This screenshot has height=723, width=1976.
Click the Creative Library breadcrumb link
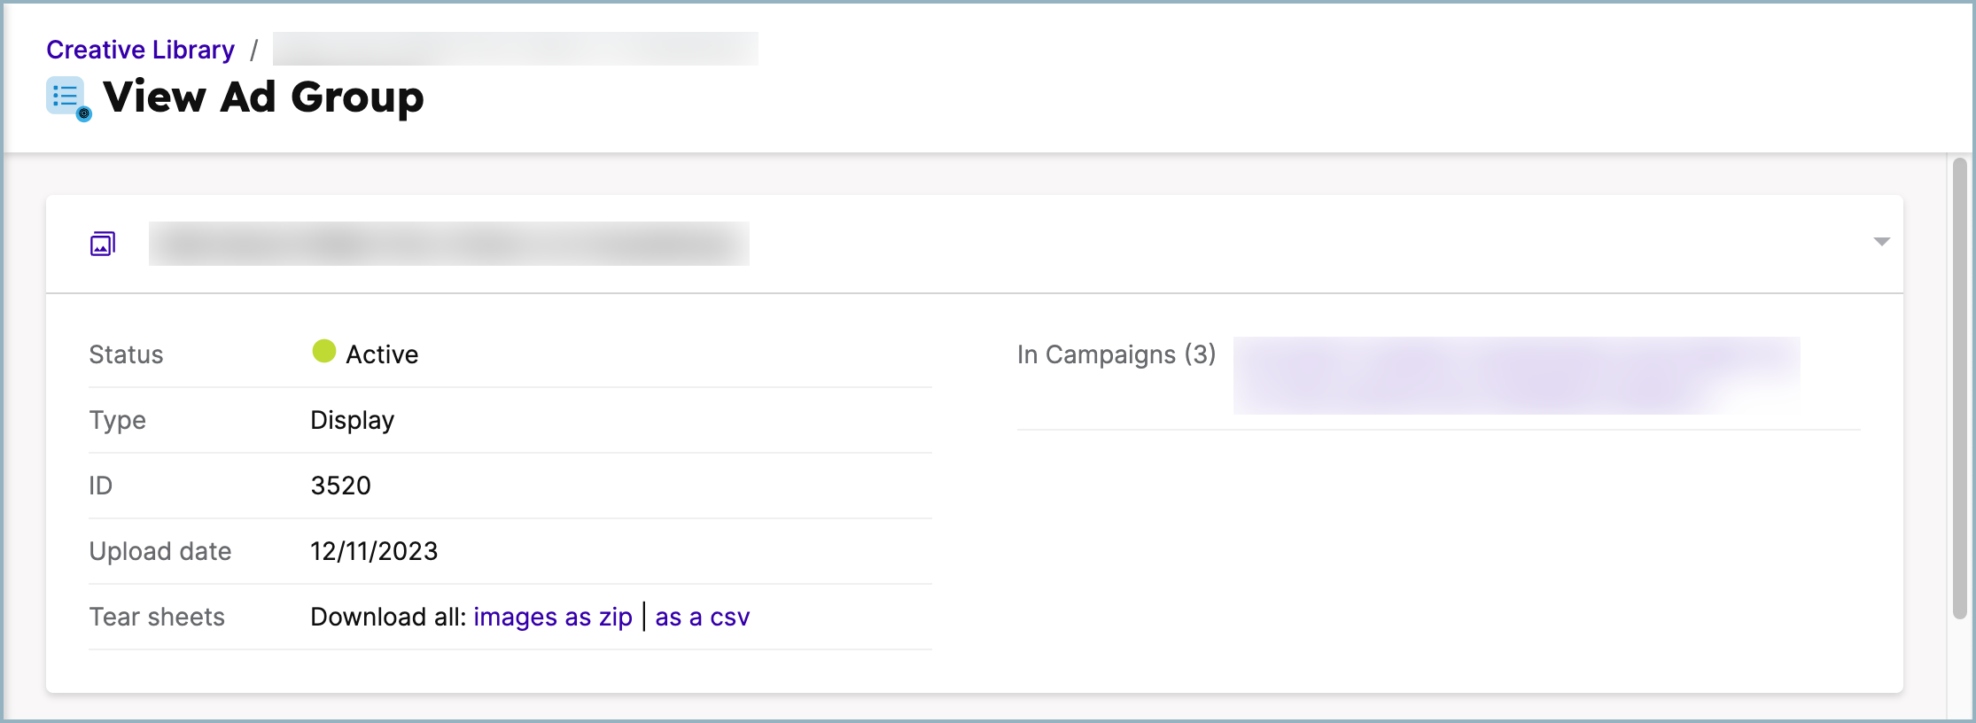140,50
